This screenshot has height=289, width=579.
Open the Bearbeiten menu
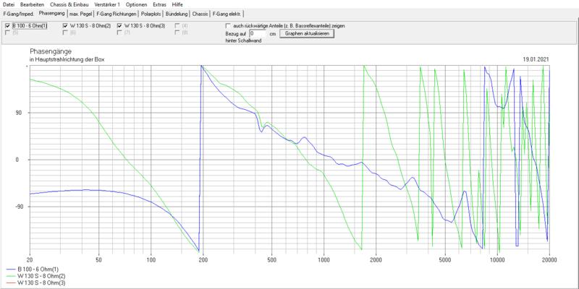pyautogui.click(x=32, y=4)
